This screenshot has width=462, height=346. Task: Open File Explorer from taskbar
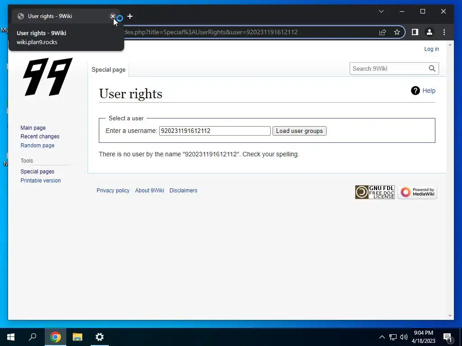[x=78, y=337]
